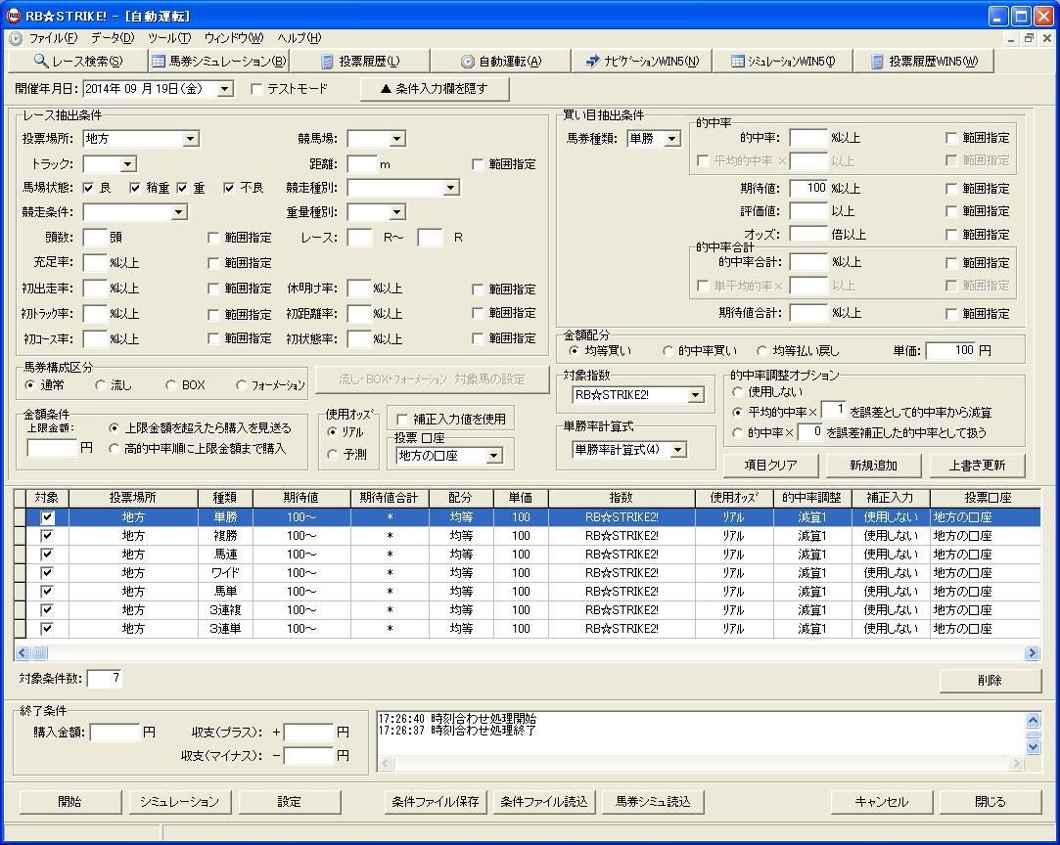Click the 馬連 cell in the table
This screenshot has width=1060, height=845.
coord(225,555)
